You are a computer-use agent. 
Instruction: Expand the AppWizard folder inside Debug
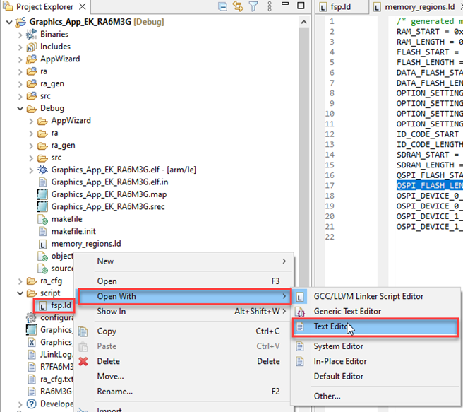(31, 121)
